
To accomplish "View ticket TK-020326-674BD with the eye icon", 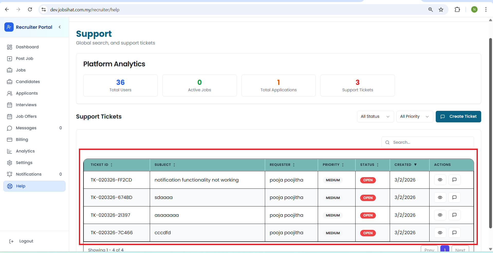I will click(x=440, y=197).
